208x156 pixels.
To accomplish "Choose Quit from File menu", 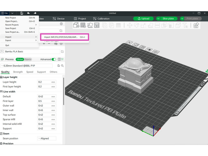I will click(x=20, y=45).
